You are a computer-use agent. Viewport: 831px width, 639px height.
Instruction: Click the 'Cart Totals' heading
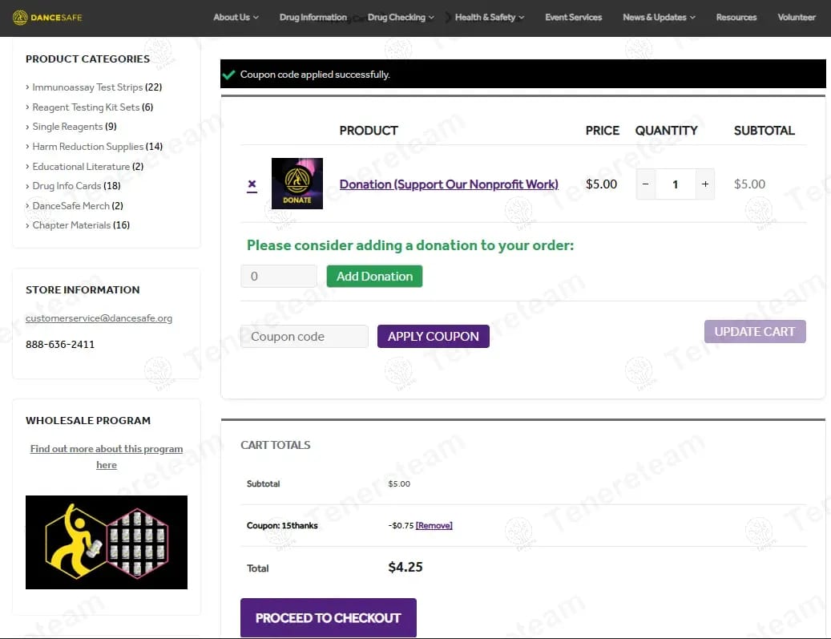click(275, 445)
